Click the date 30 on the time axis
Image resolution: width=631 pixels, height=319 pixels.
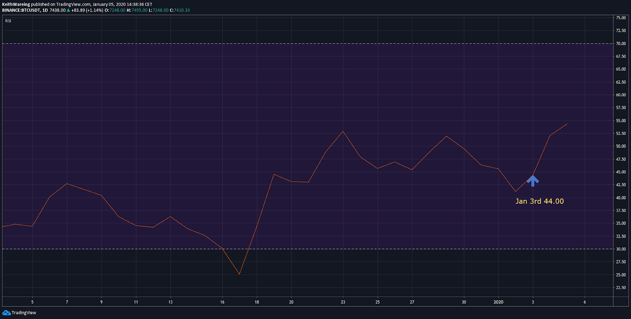pos(464,302)
